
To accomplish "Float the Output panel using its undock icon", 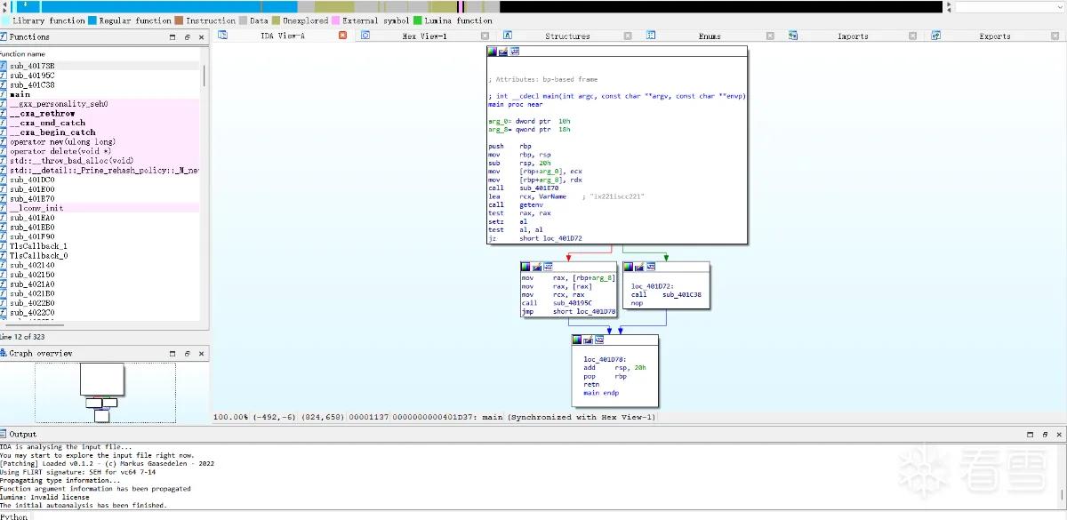I will (1043, 434).
